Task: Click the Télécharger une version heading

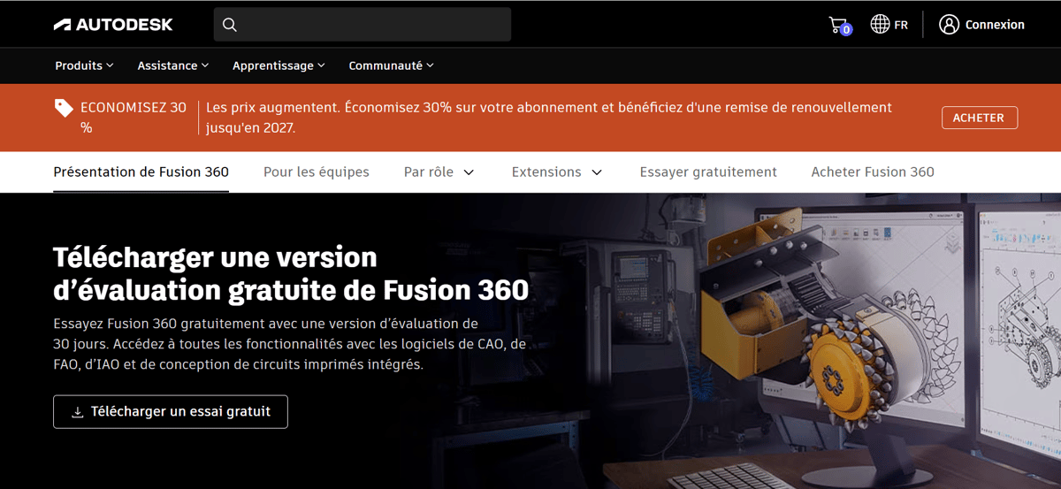Action: tap(291, 273)
